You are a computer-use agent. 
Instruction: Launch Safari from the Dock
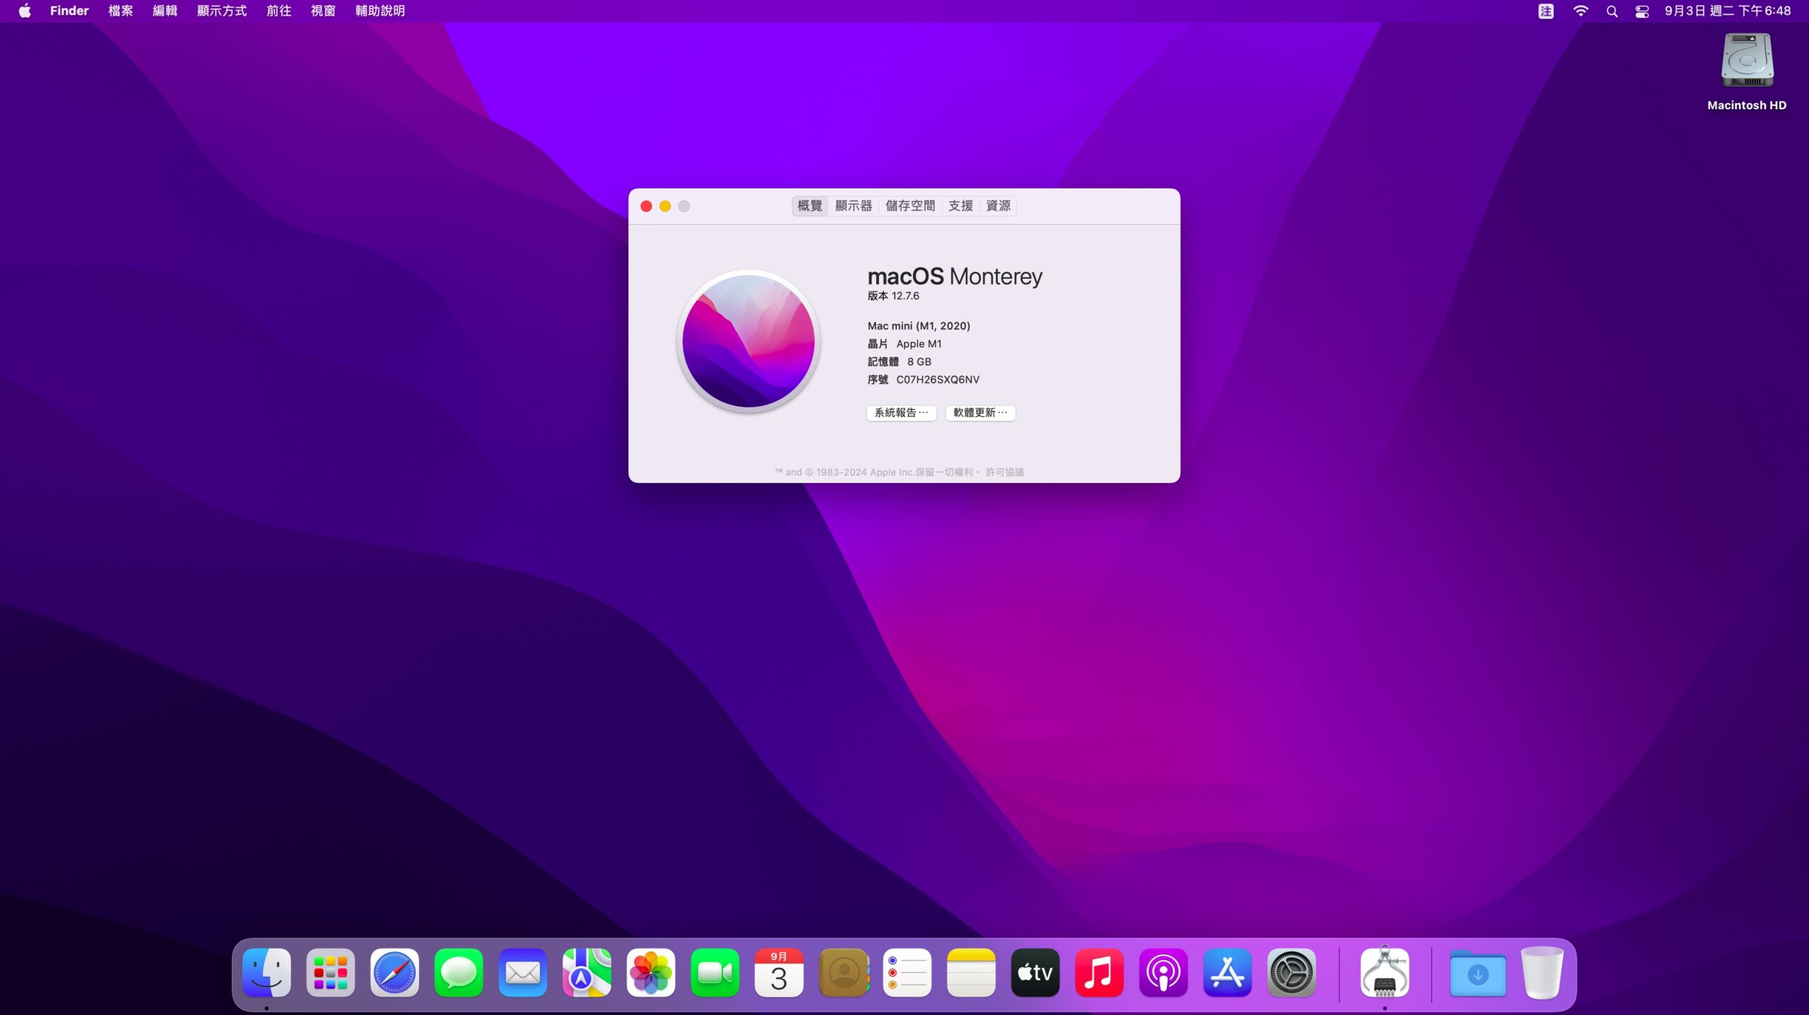coord(394,973)
